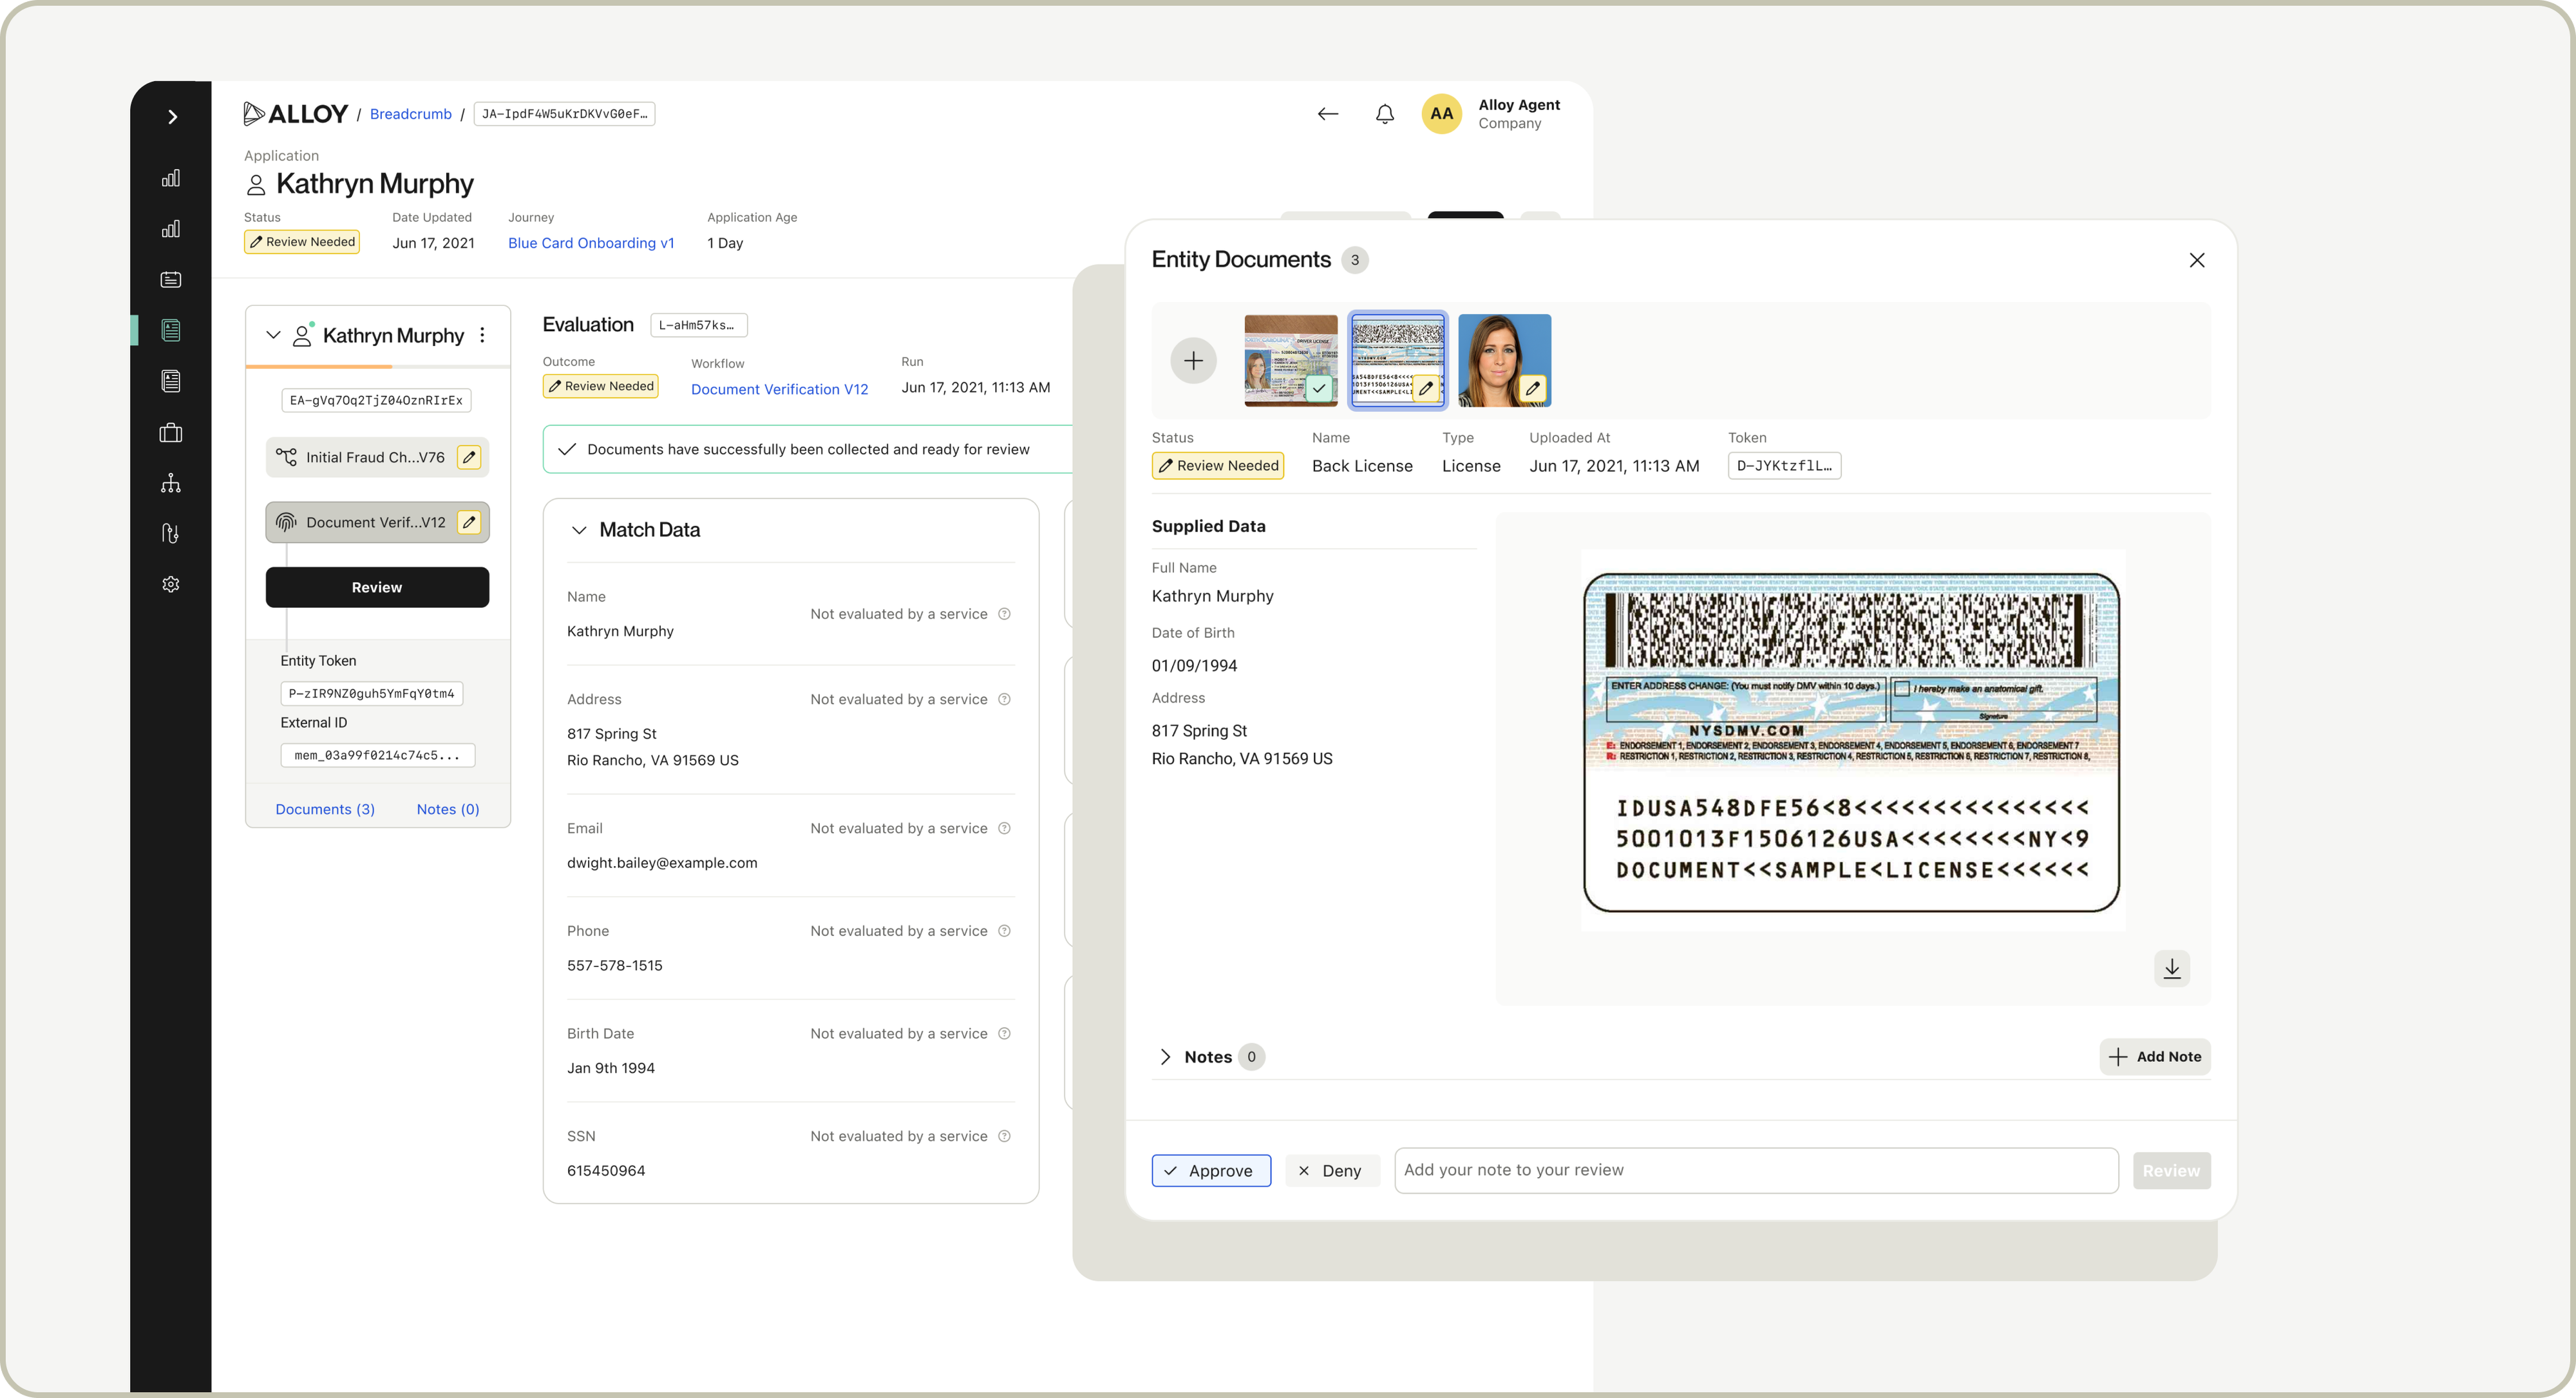Click the hierarchy tree icon in sidebar
The width and height of the screenshot is (2576, 1398).
[x=171, y=484]
